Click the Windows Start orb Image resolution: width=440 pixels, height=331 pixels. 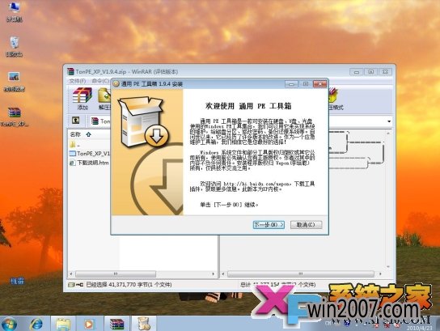pos(9,324)
